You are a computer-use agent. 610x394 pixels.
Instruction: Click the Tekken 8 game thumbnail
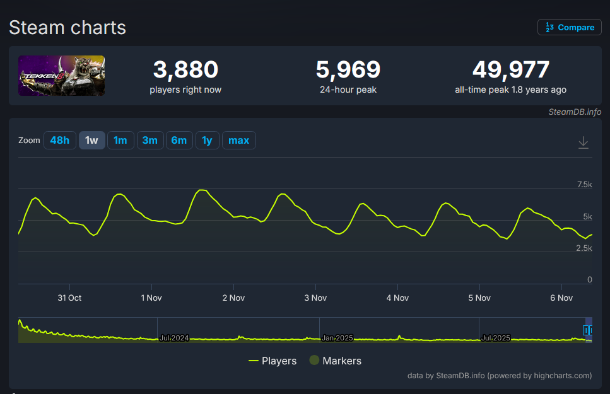(61, 76)
